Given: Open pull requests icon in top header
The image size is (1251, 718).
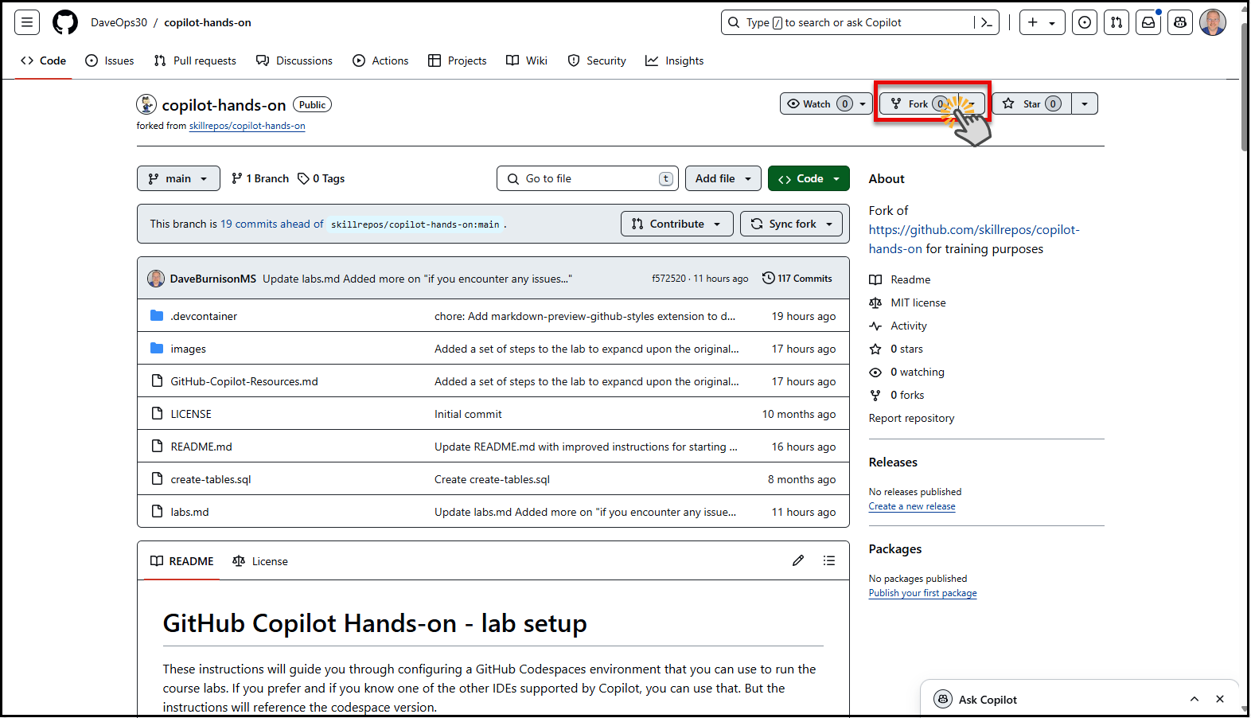Looking at the screenshot, I should [x=1117, y=22].
